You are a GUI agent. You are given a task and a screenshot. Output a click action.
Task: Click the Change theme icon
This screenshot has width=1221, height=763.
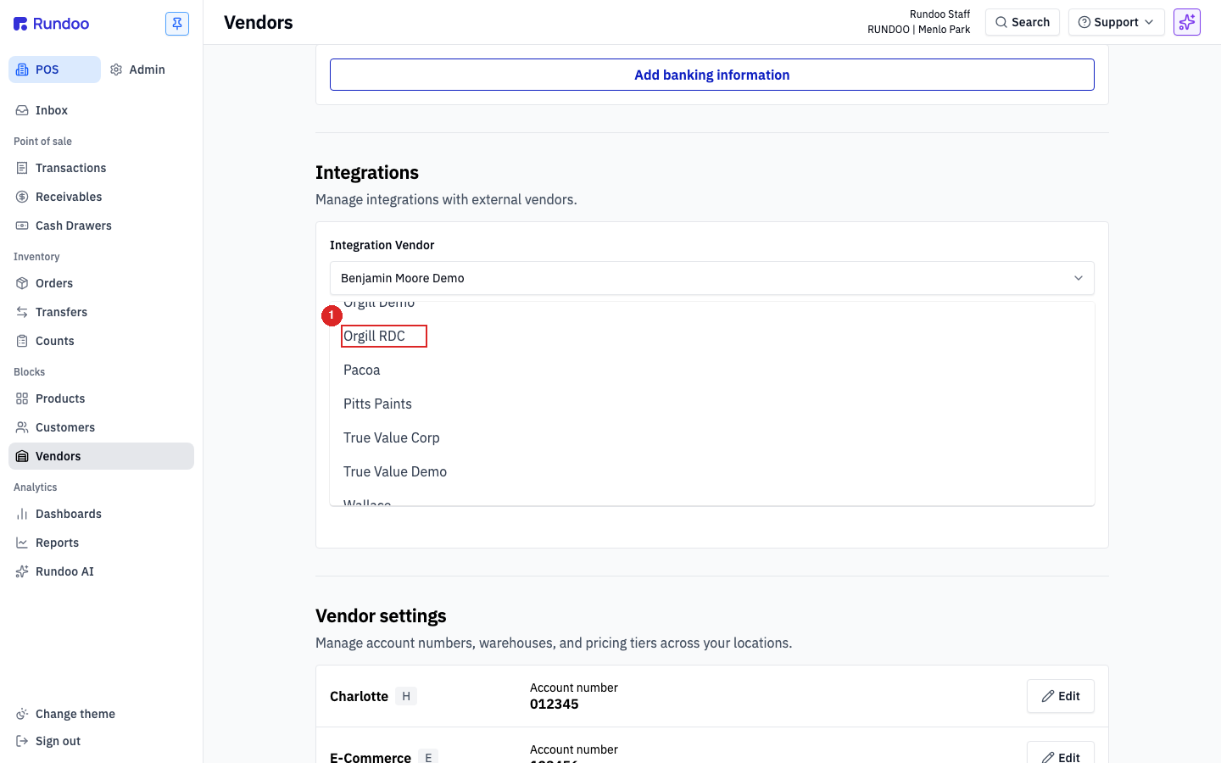pos(22,714)
